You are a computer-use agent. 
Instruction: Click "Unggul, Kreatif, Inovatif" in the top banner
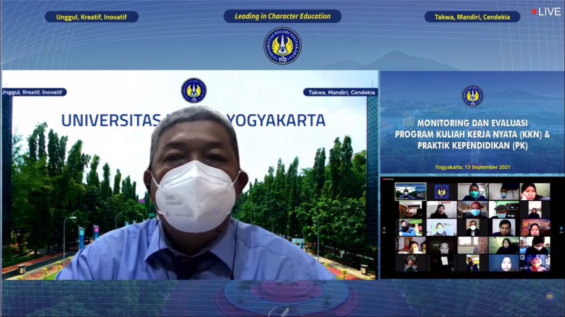point(92,17)
